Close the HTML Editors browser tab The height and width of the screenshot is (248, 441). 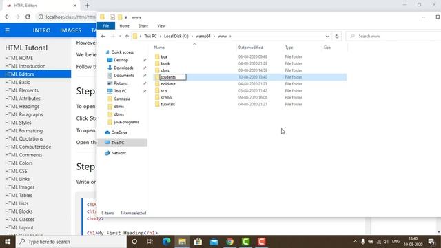(x=75, y=6)
